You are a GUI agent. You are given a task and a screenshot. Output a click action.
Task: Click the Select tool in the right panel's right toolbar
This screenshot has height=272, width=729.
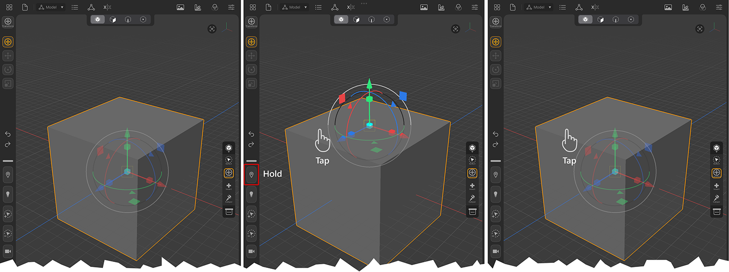(717, 160)
